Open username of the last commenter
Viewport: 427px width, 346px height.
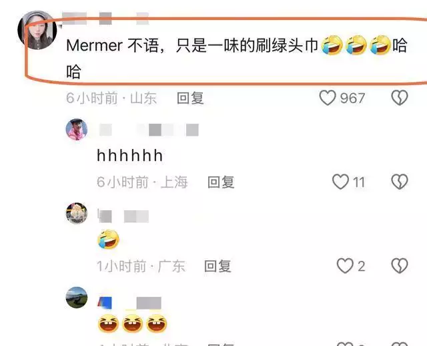[x=129, y=303]
